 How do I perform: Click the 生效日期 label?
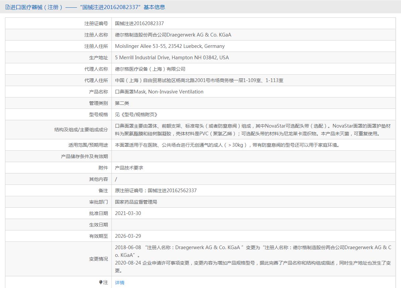pos(98,225)
